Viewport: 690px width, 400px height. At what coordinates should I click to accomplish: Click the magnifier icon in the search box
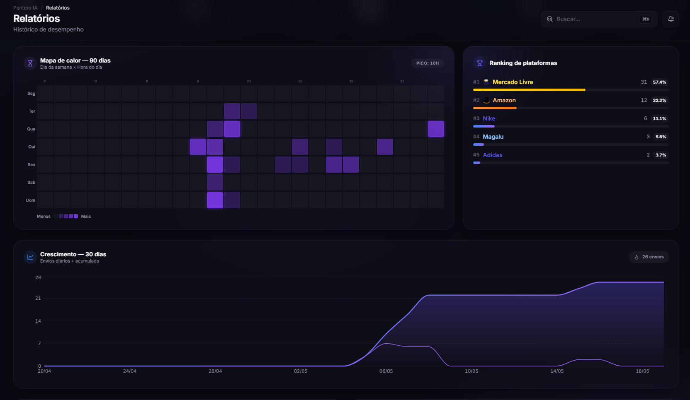550,19
